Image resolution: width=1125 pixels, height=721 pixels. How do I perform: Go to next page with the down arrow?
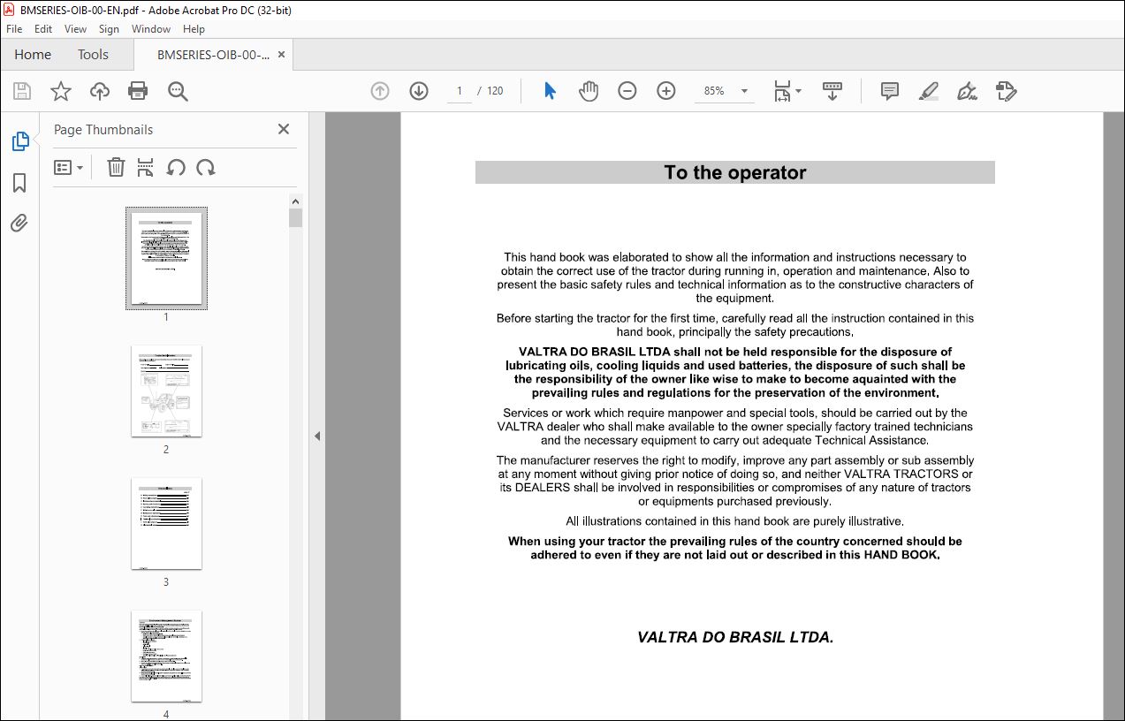[419, 91]
